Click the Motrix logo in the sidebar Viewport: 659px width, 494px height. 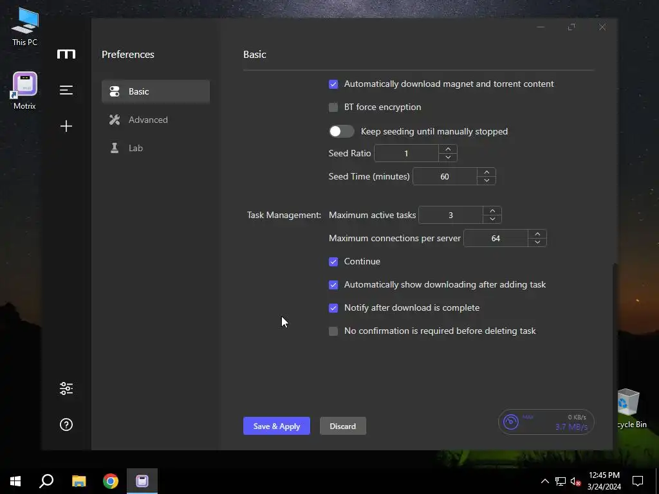pos(66,54)
